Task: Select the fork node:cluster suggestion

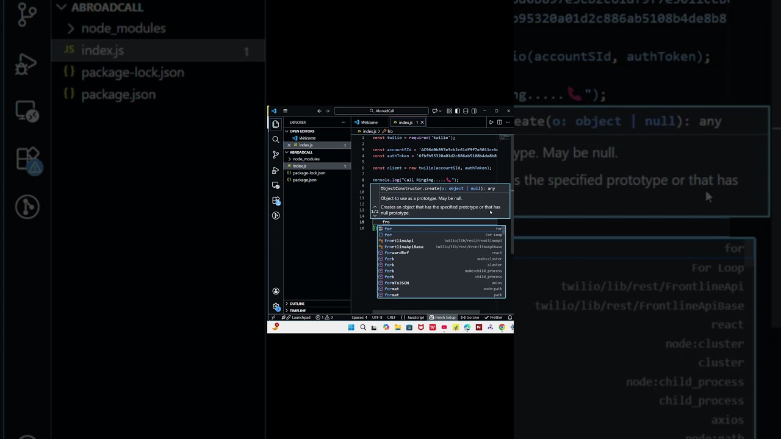Action: [x=441, y=259]
